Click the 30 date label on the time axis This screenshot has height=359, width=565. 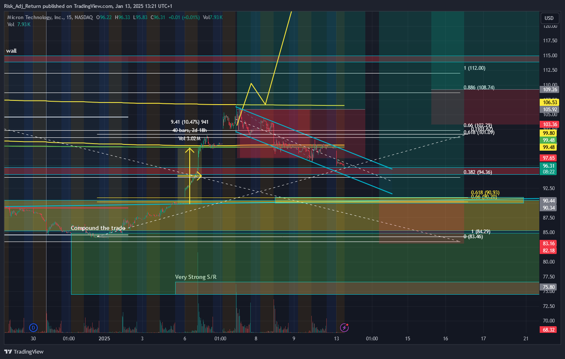point(34,339)
